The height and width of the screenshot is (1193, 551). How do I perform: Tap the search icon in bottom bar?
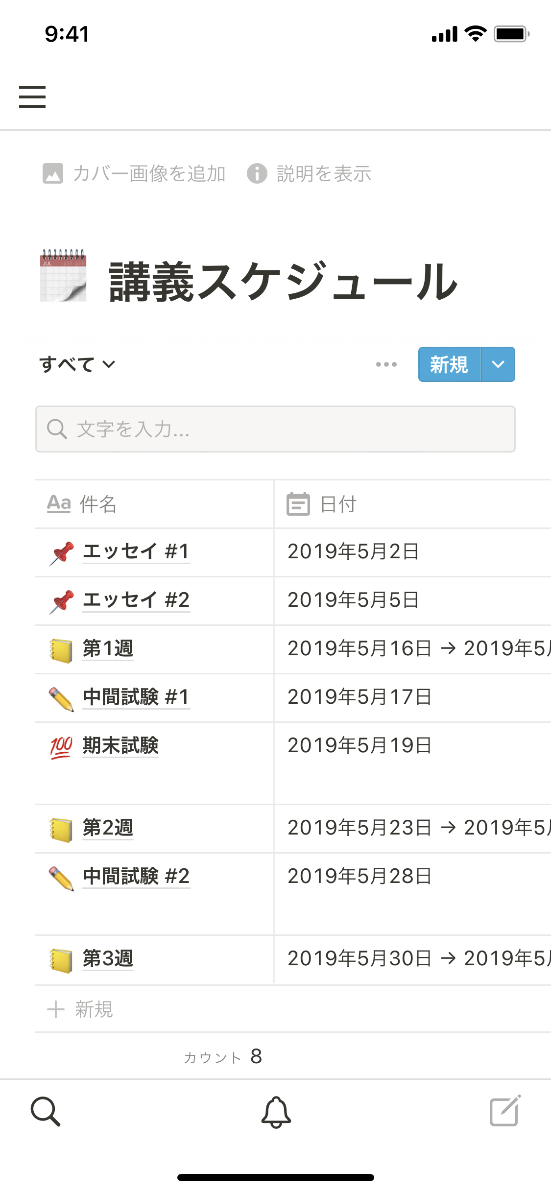point(46,1111)
